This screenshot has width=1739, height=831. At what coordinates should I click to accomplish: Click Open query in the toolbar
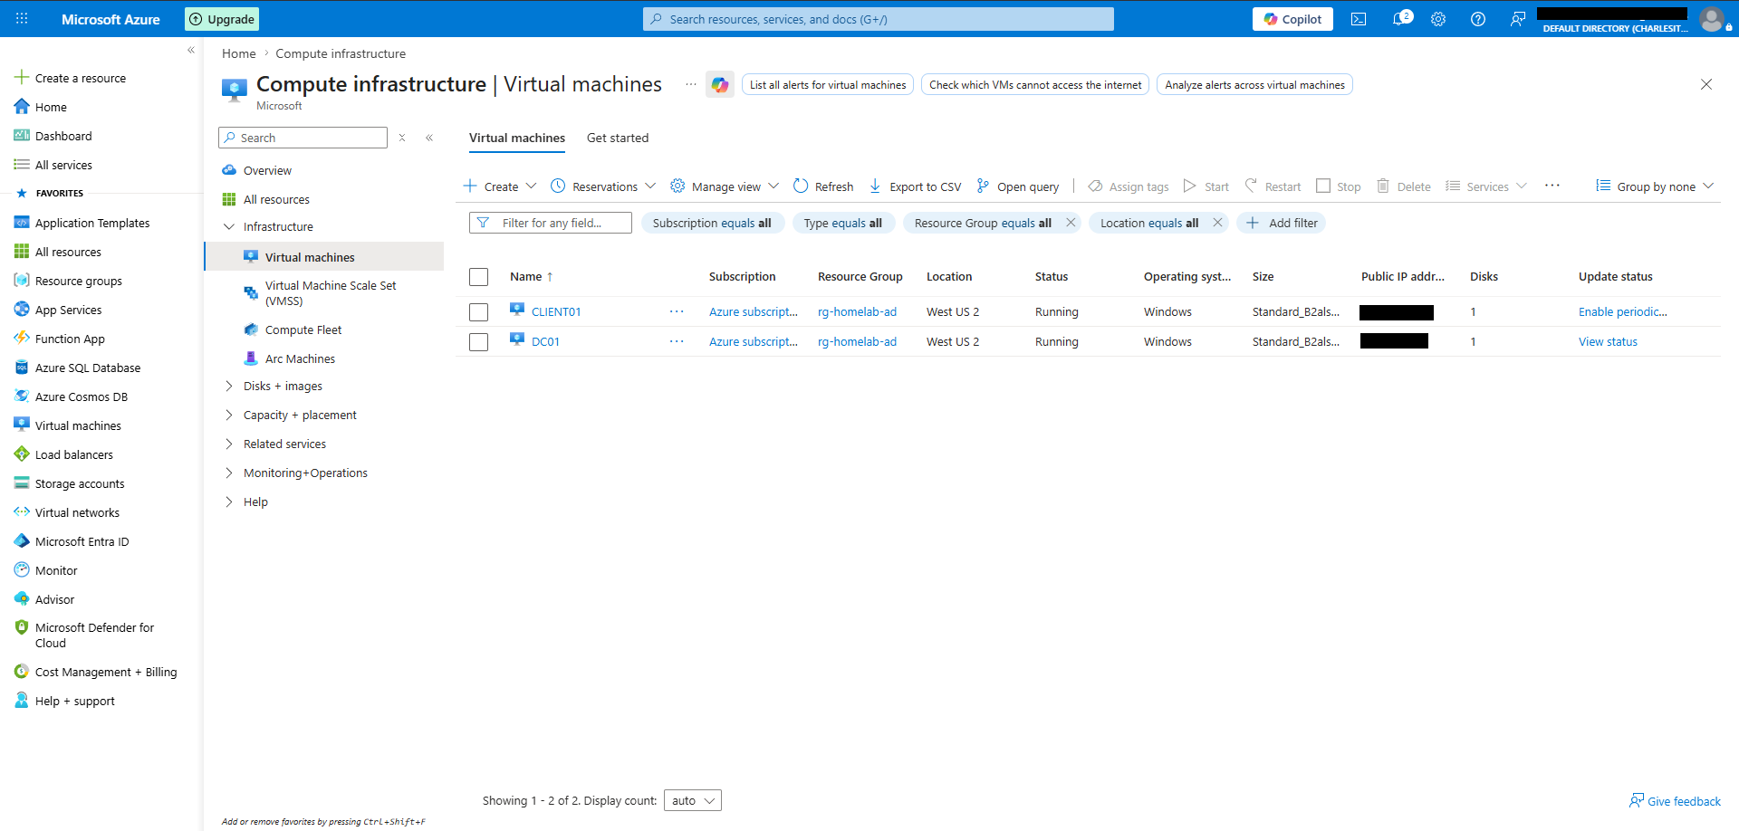pyautogui.click(x=1017, y=186)
